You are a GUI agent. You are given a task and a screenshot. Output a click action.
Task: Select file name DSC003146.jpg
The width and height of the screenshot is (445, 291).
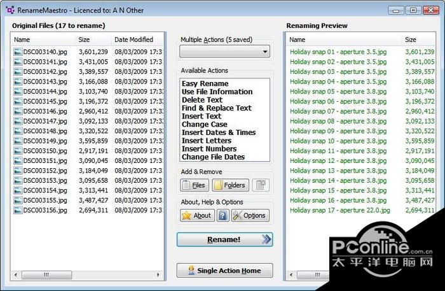pos(45,111)
